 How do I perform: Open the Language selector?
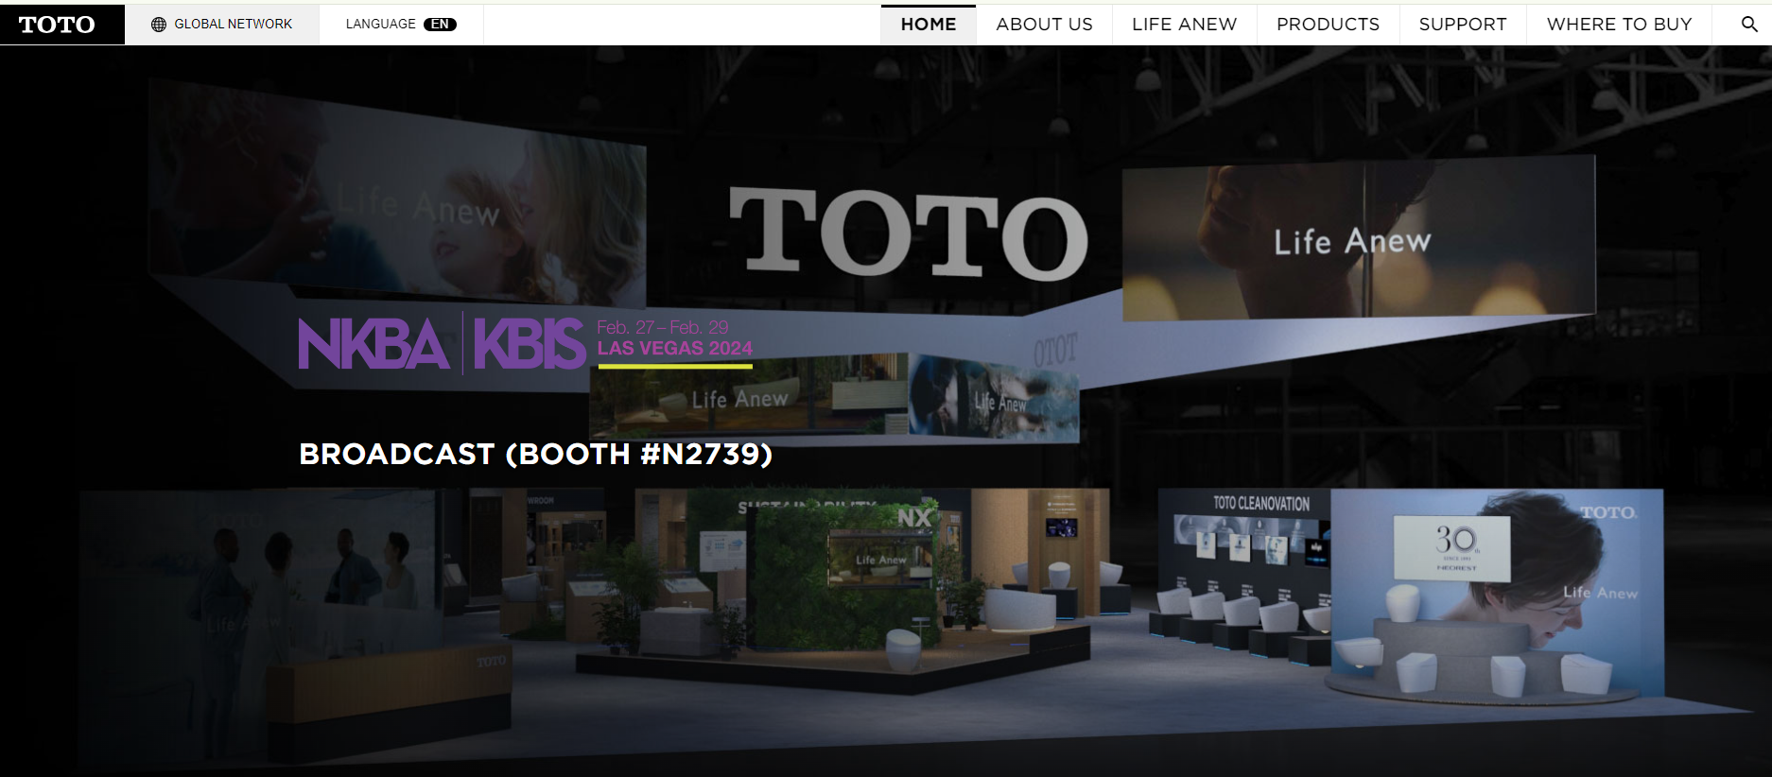pyautogui.click(x=381, y=25)
